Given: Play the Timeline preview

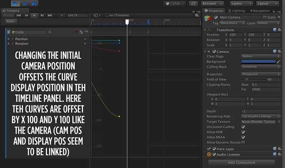Looking at the screenshot, I should (34, 15).
